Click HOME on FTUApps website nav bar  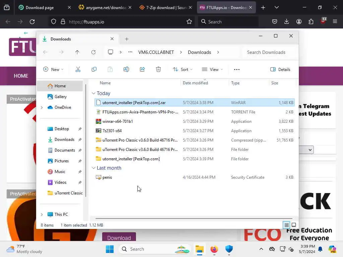click(x=21, y=76)
